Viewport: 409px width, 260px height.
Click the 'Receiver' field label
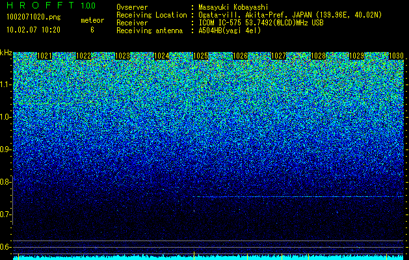point(132,23)
